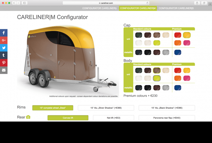The height and width of the screenshot is (143, 212).
Task: Pick metallic dark navy Body colour
Action: click(x=139, y=88)
